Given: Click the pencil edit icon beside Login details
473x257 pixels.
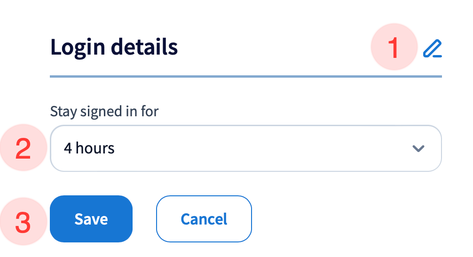Looking at the screenshot, I should (x=432, y=49).
